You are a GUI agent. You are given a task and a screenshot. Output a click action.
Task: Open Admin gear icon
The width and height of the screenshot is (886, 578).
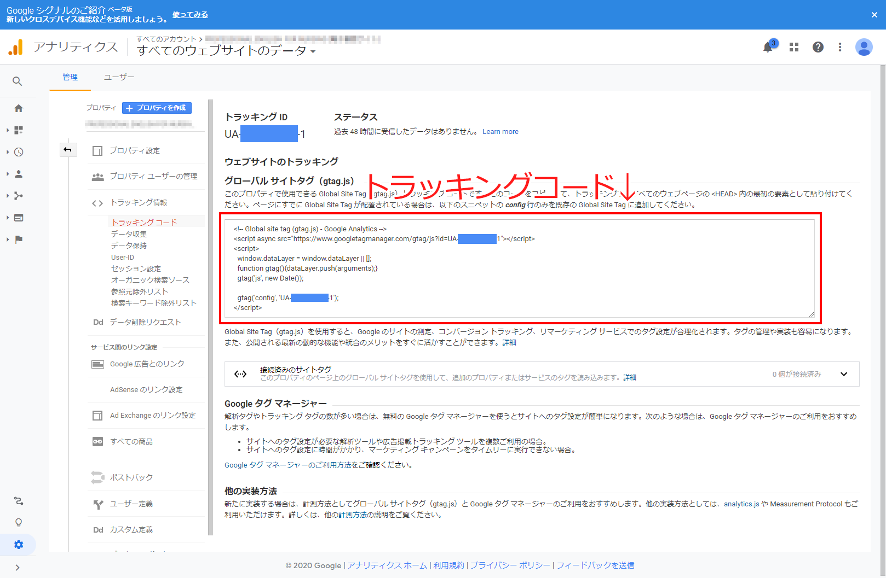(x=19, y=545)
